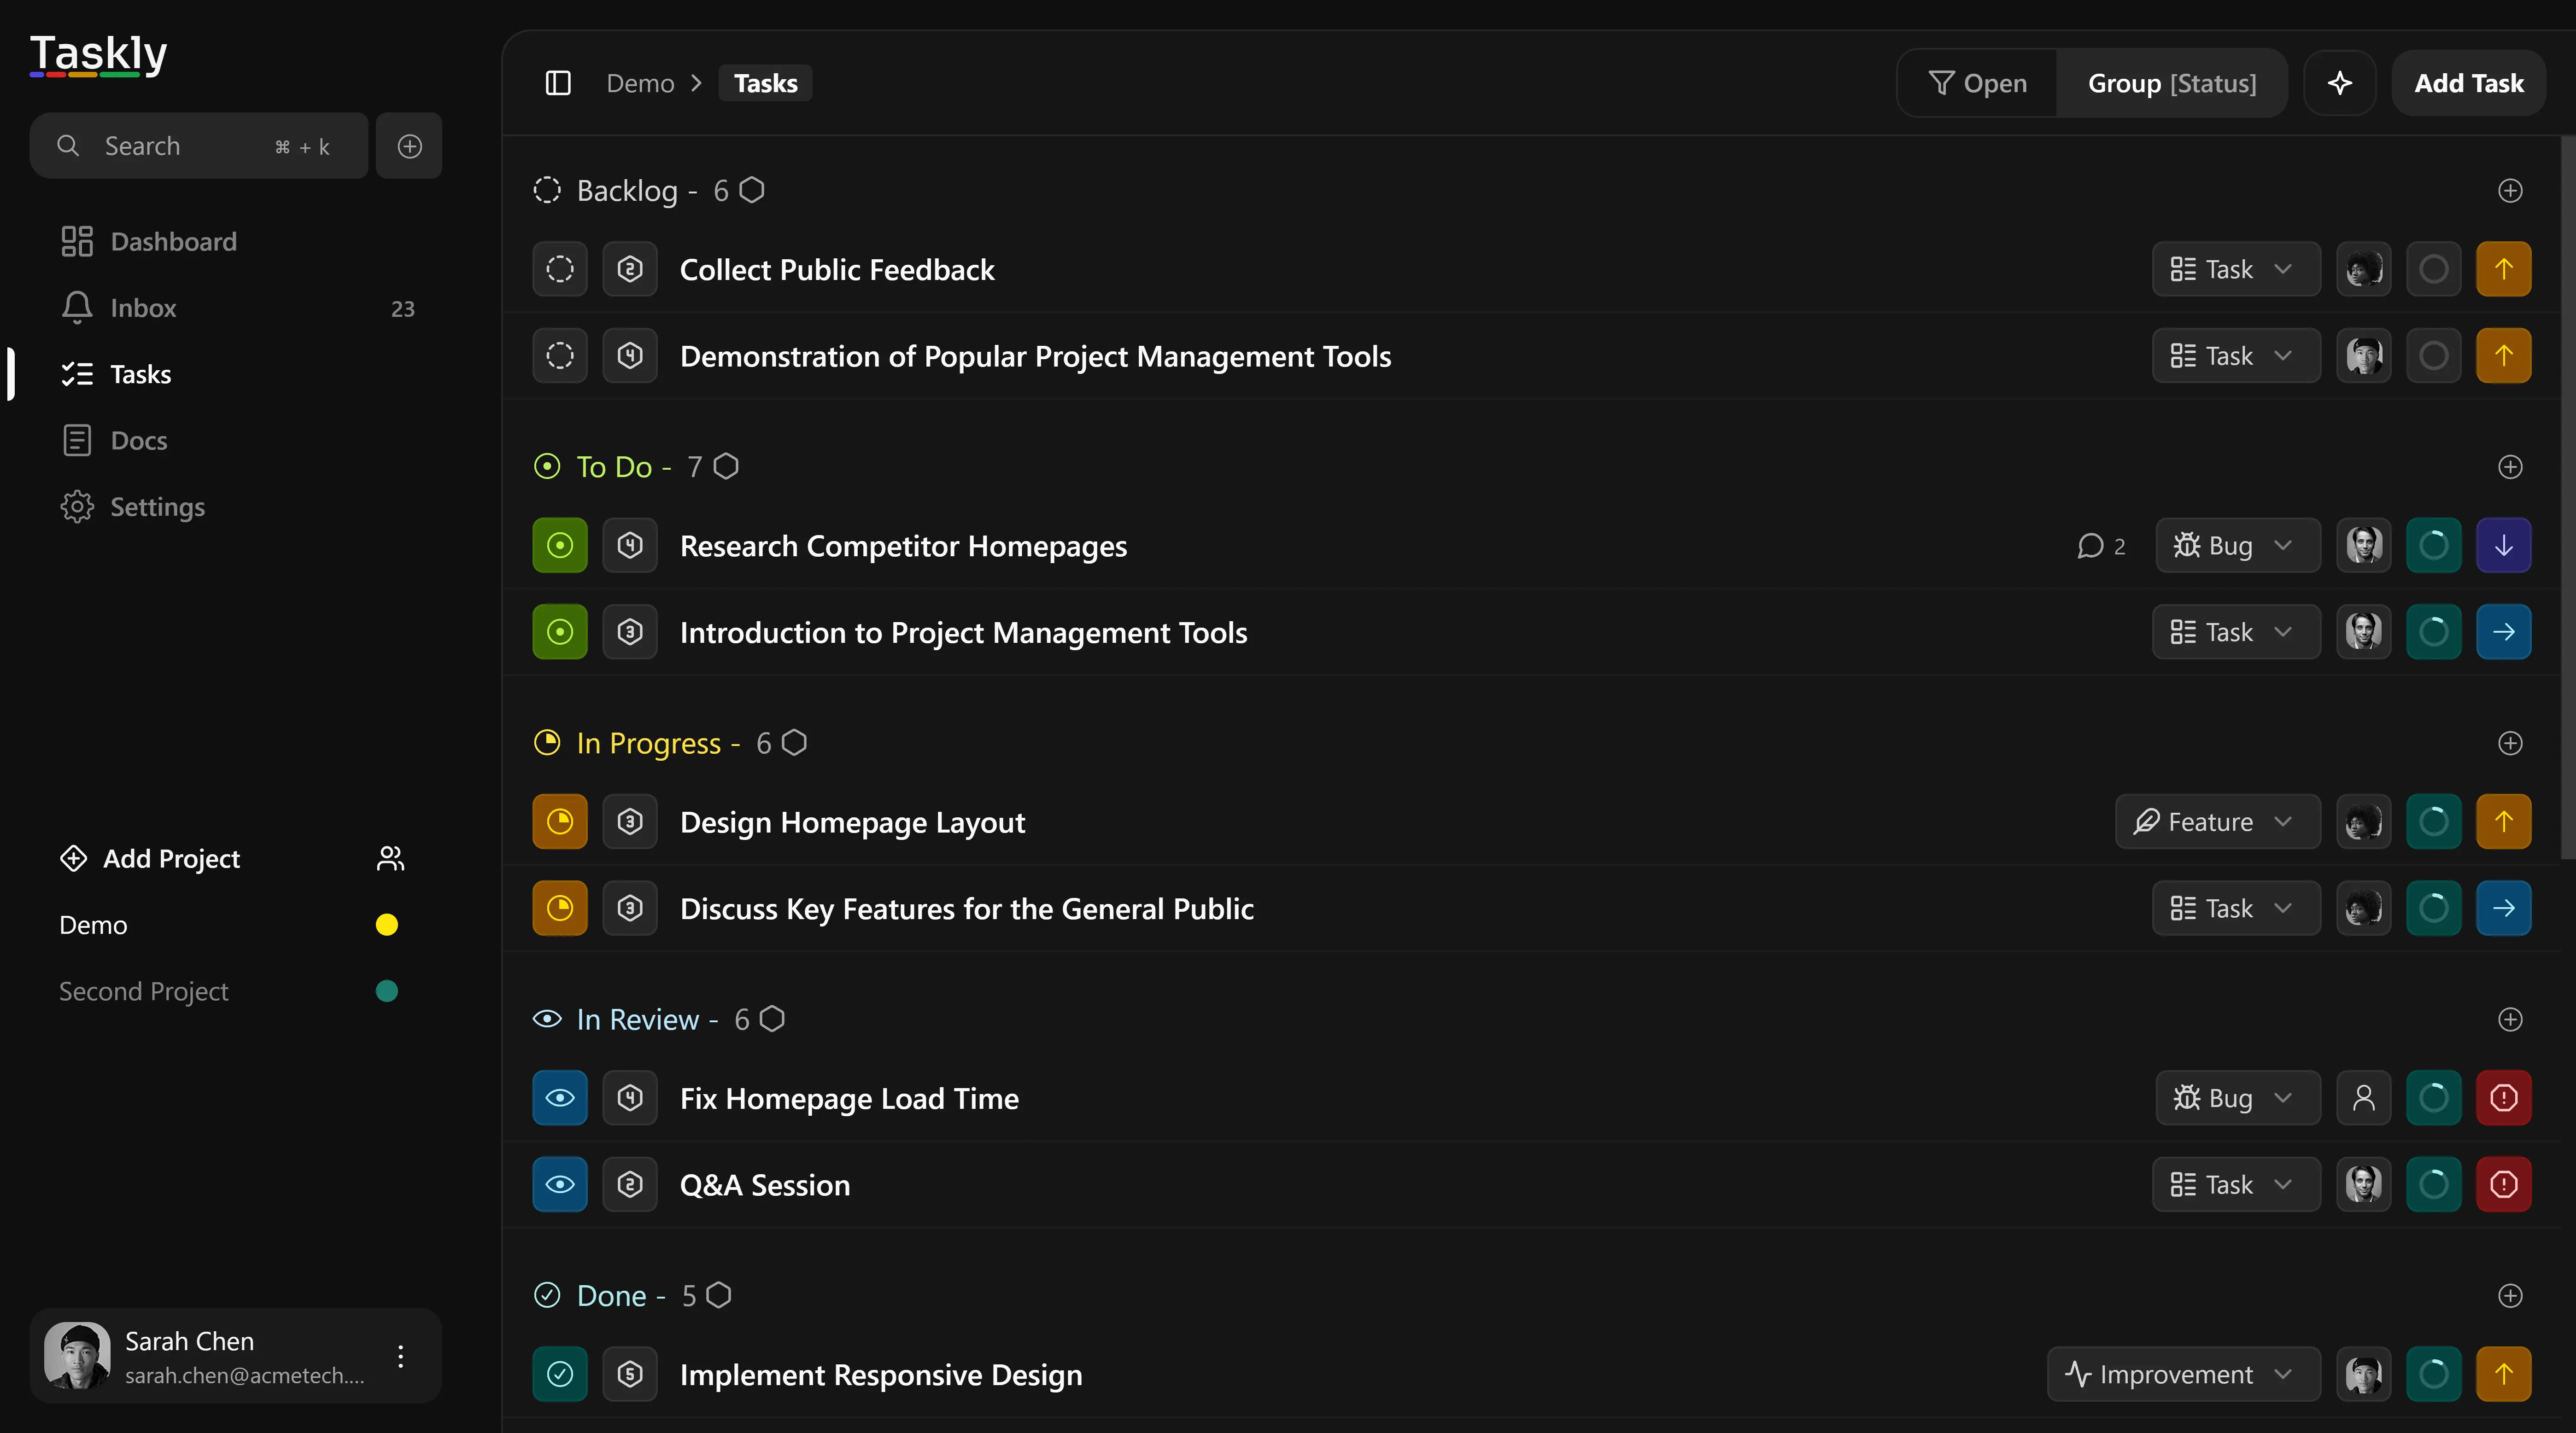Collapse the sidebar using the panel icon
This screenshot has height=1433, width=2576.
[x=557, y=83]
